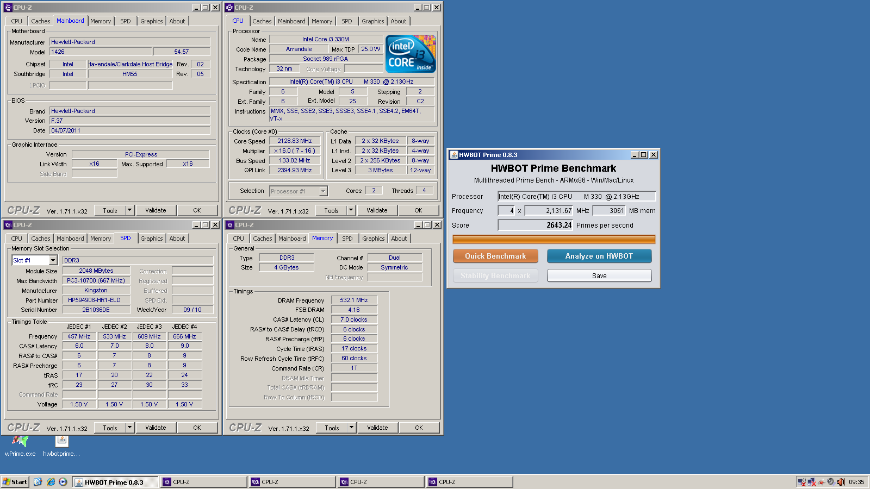
Task: Click the greyed Stability Benchmark button
Action: pyautogui.click(x=495, y=275)
